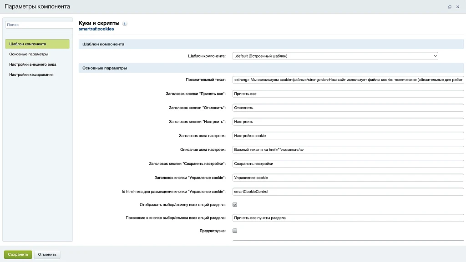Click the Отменить button
Screen dimensions: 466x262
[x=47, y=254]
